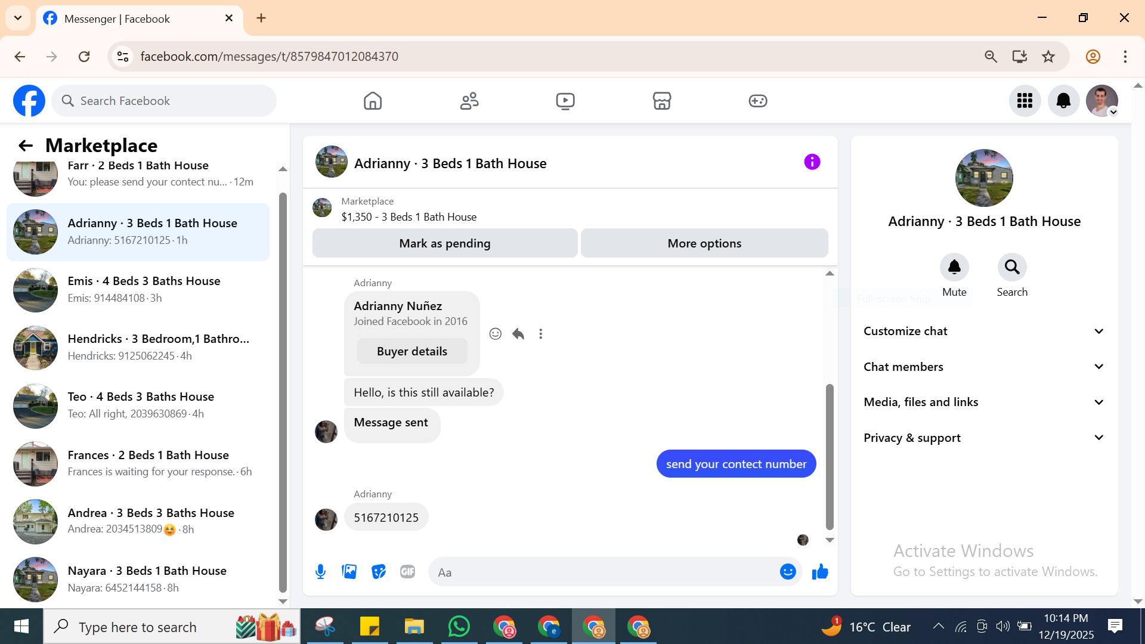This screenshot has width=1145, height=644.
Task: Expand Privacy & support section
Action: click(x=984, y=438)
